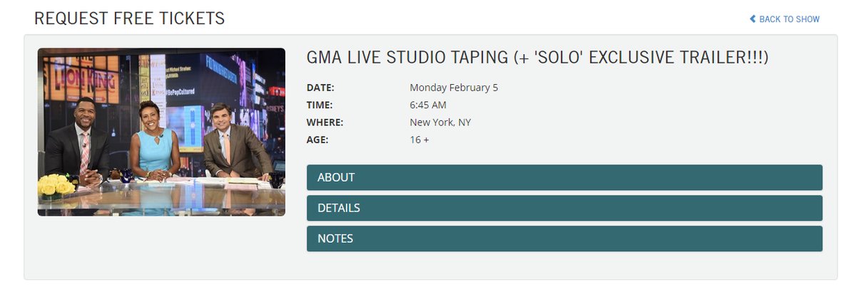Click the back chevron arrow icon
Screen dimensions: 856x287
(x=753, y=19)
